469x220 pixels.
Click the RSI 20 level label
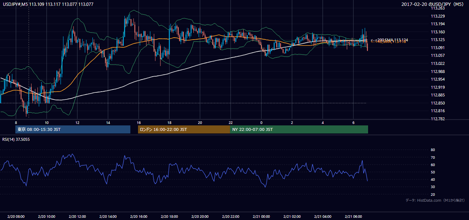(433, 194)
